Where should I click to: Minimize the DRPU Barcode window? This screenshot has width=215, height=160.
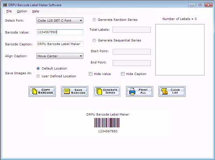click(x=192, y=5)
